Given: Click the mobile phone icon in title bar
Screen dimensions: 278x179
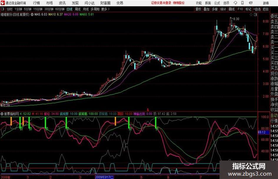Looking at the screenshot, I should click(x=242, y=3).
